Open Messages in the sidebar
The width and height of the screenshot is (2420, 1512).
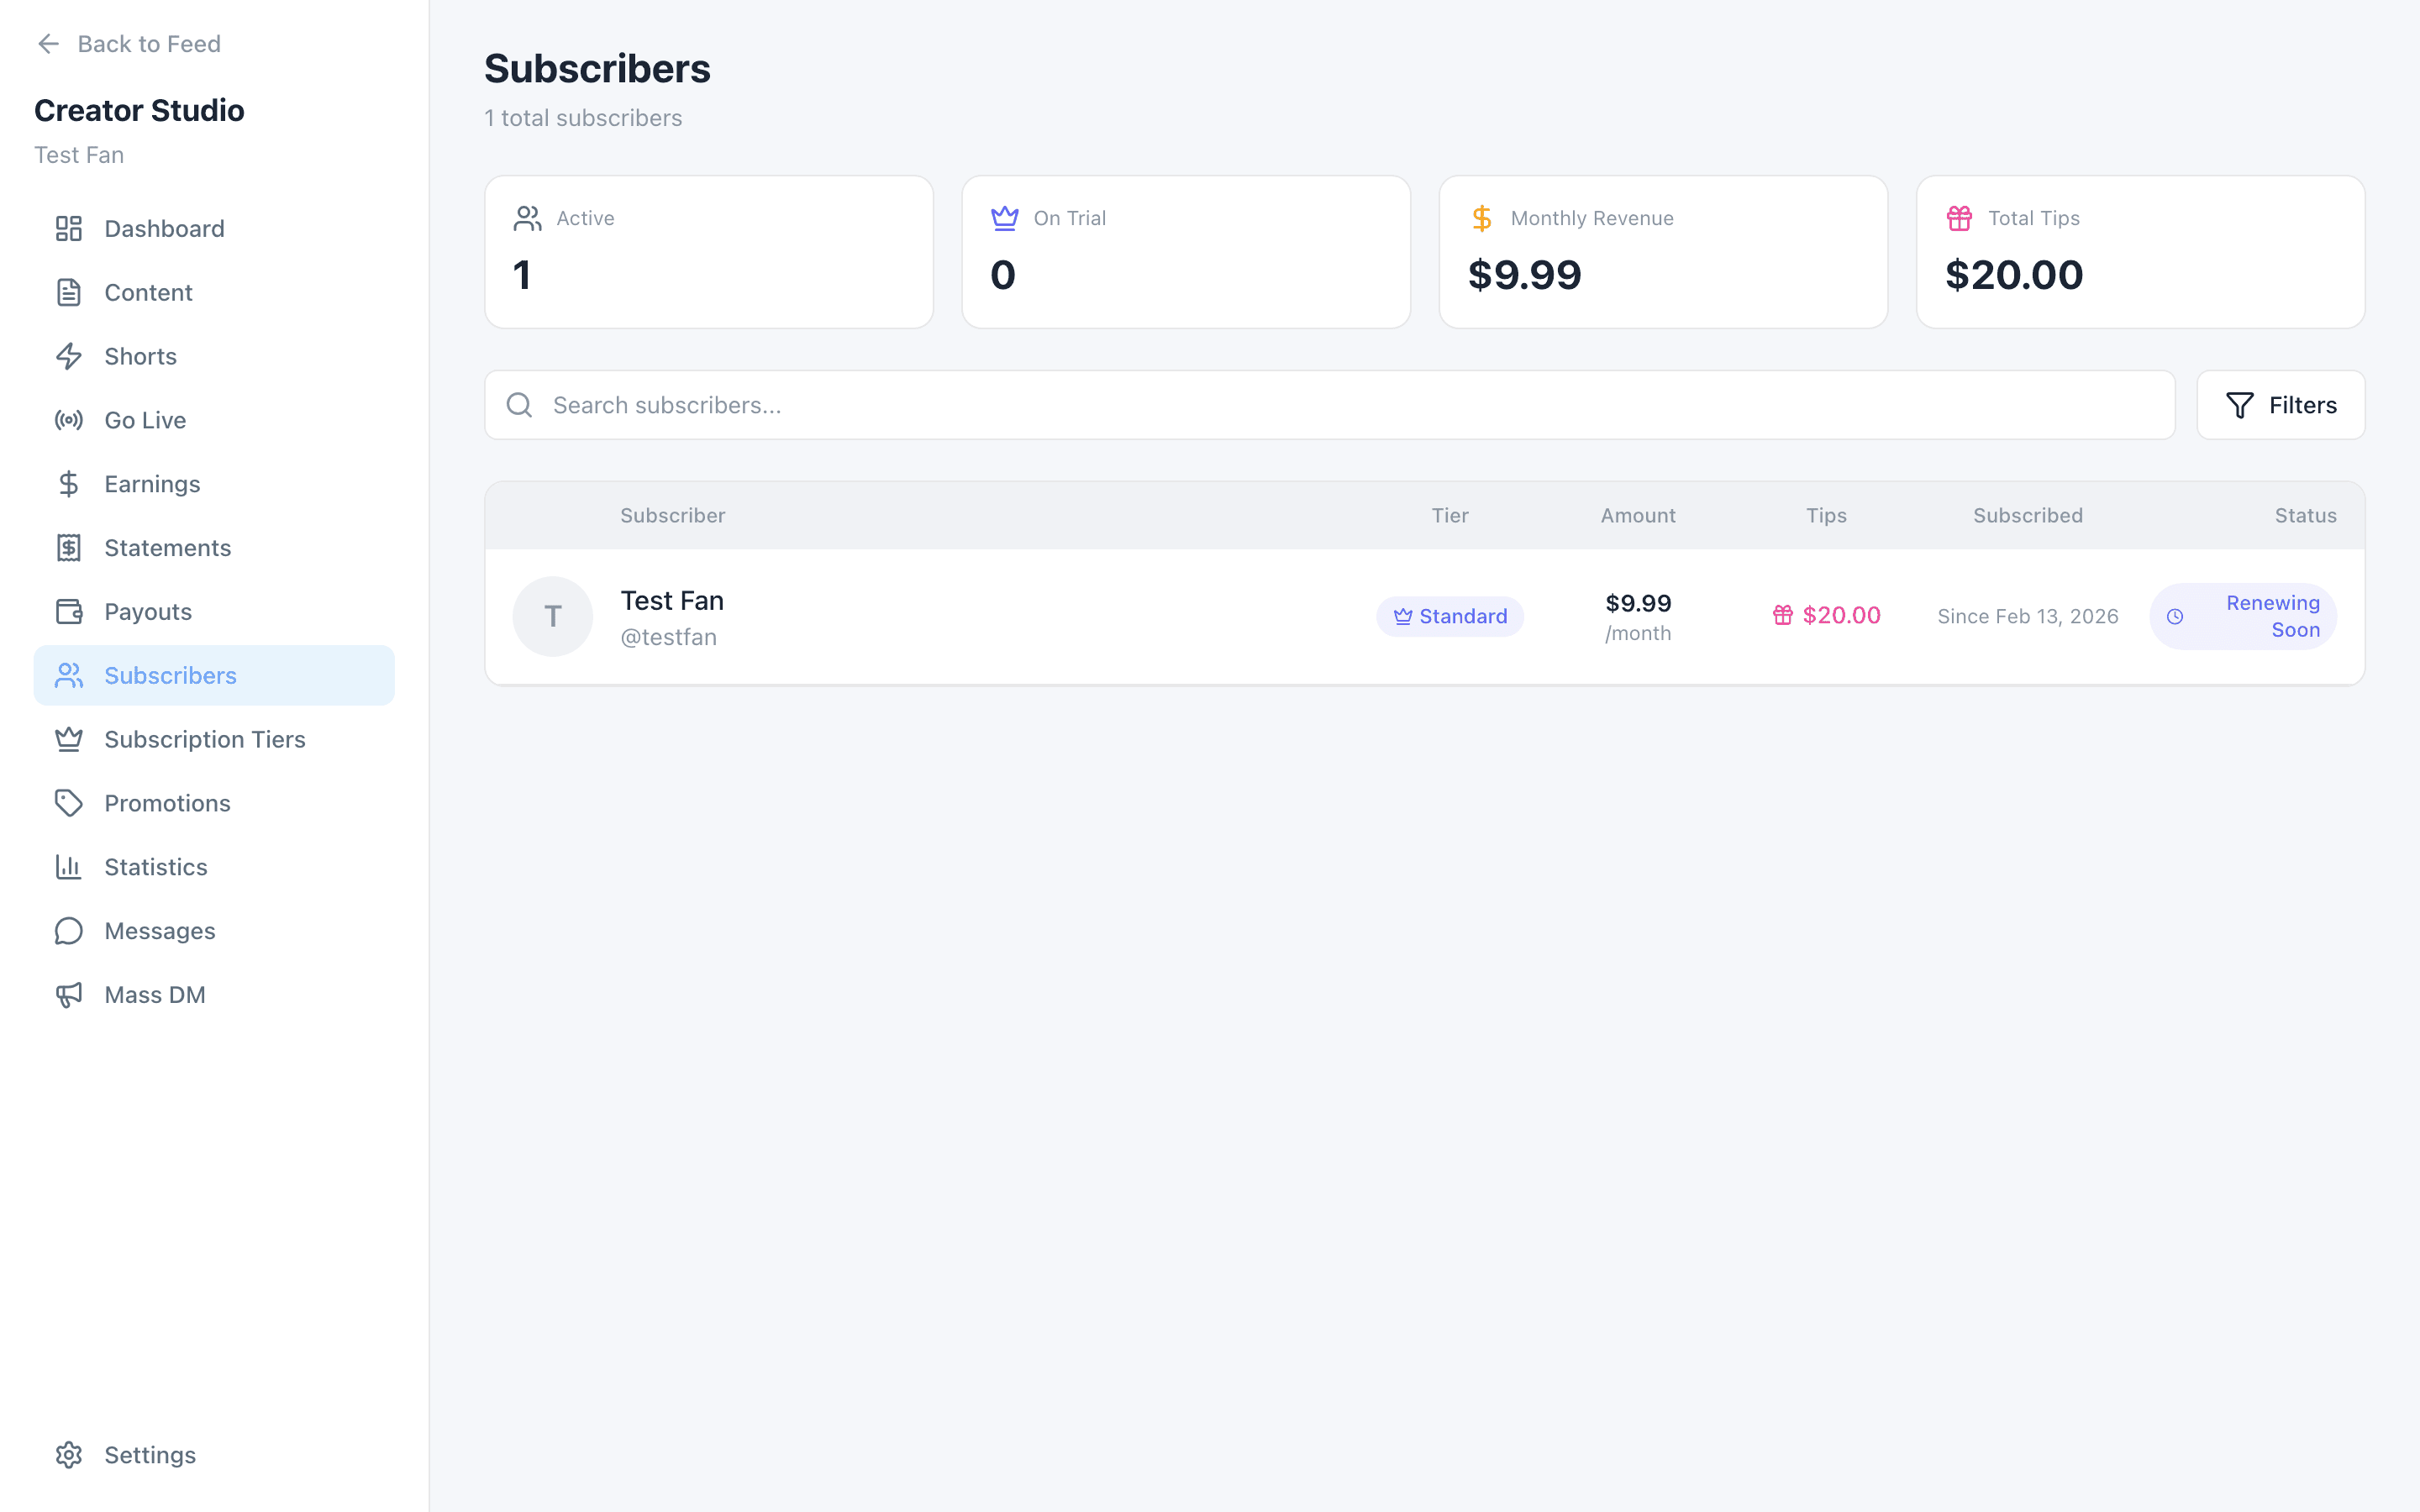[x=214, y=932]
